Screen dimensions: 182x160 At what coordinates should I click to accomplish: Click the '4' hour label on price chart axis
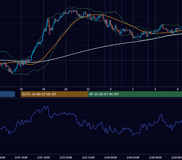pyautogui.click(x=155, y=89)
